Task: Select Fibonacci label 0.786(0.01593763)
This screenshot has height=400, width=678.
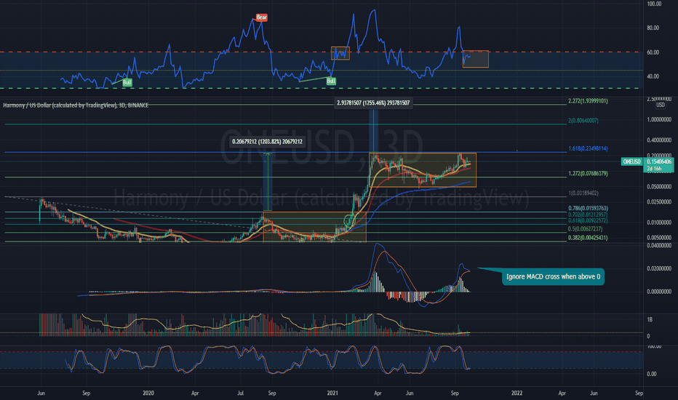Action: point(588,209)
